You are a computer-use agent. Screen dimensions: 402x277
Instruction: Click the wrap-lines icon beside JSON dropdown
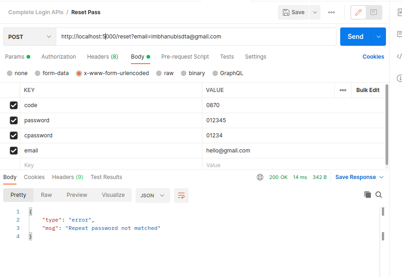coord(181,196)
